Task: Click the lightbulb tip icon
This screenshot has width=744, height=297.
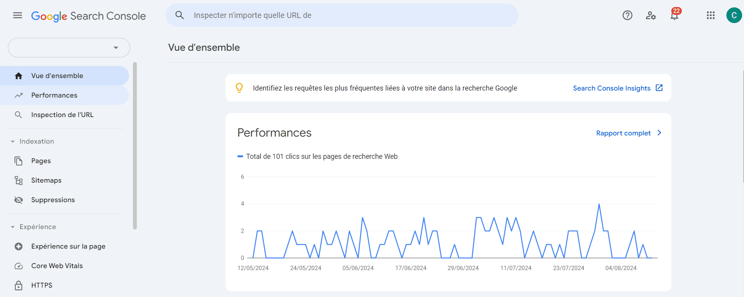Action: point(239,88)
